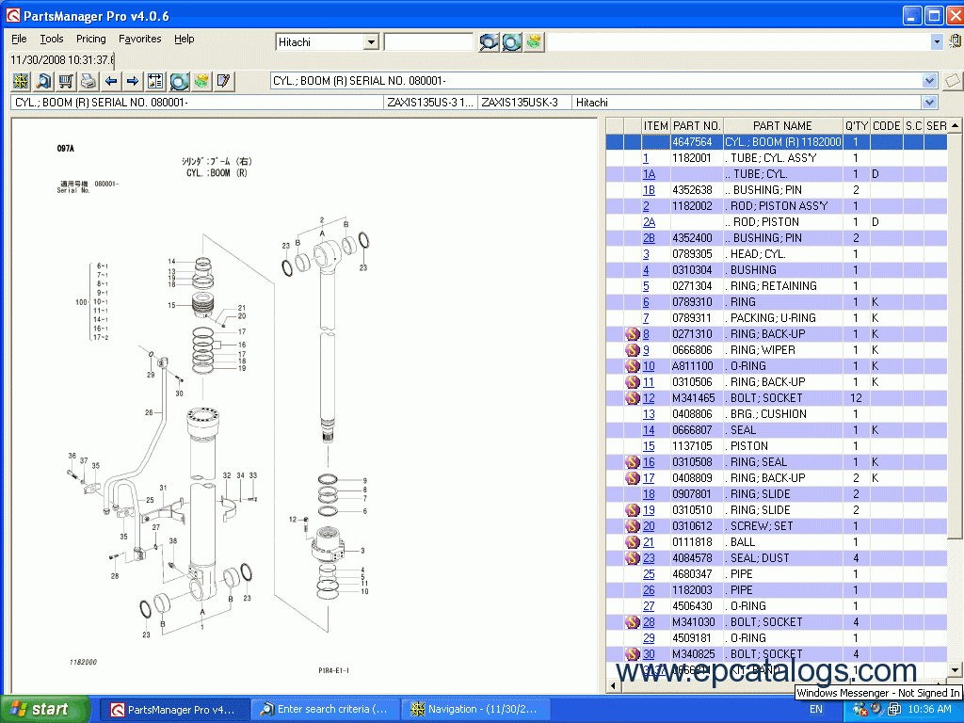Go forward with the right arrow icon
Image resolution: width=964 pixels, height=723 pixels.
tap(133, 81)
